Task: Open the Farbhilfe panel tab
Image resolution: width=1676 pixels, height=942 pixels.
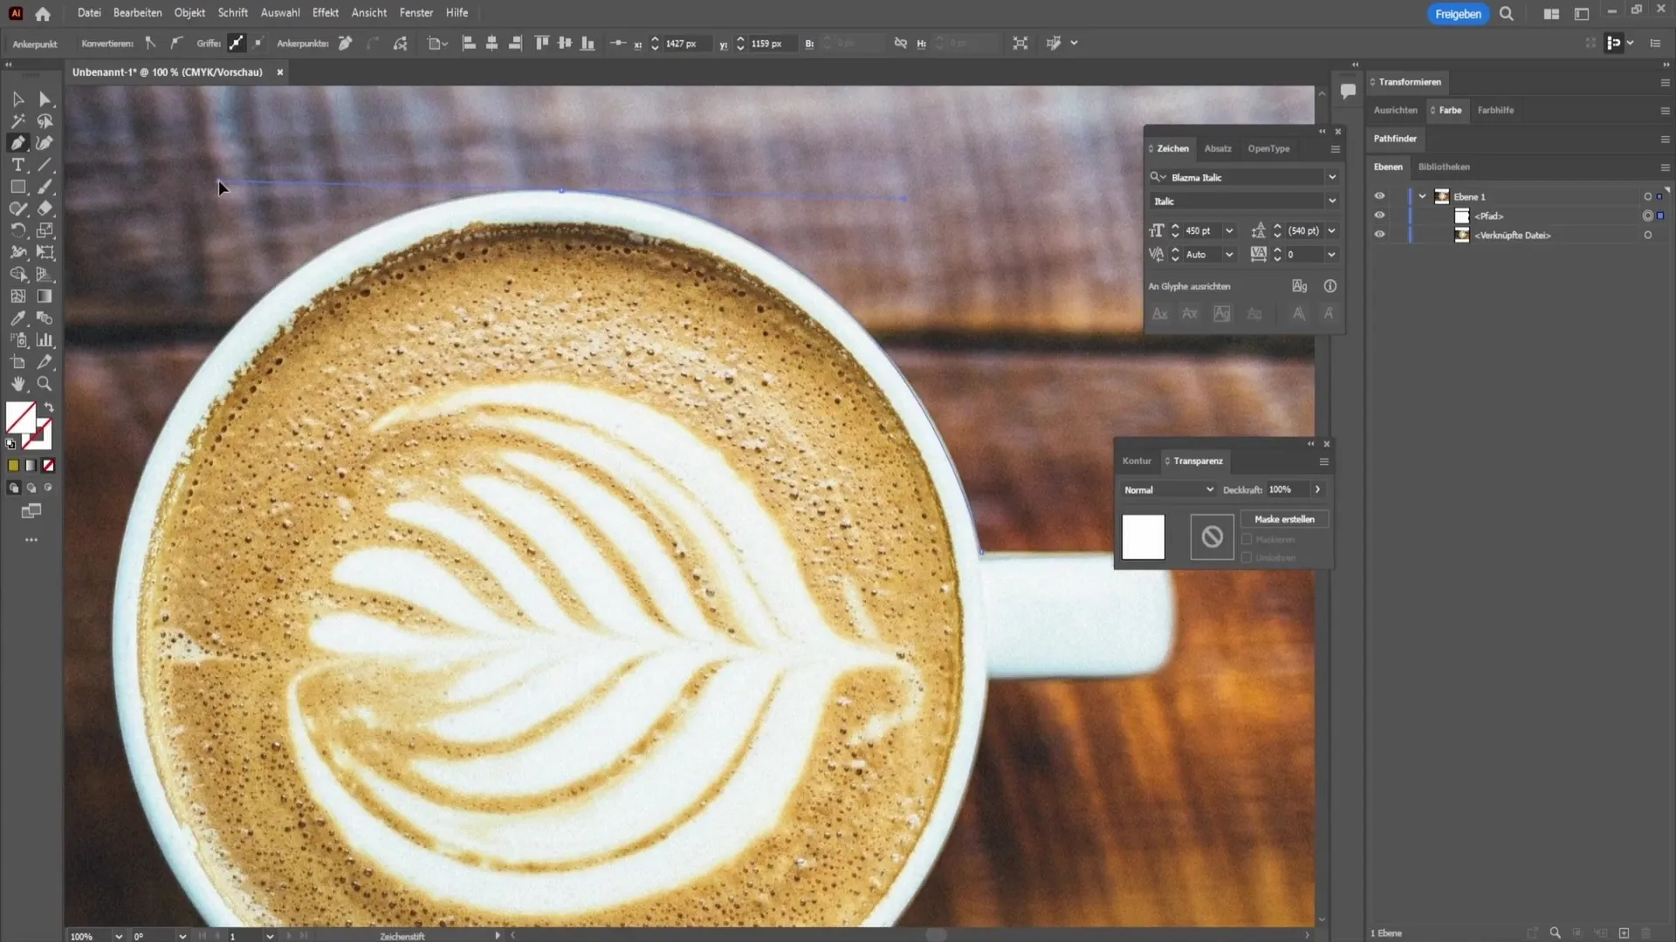Action: click(x=1495, y=110)
